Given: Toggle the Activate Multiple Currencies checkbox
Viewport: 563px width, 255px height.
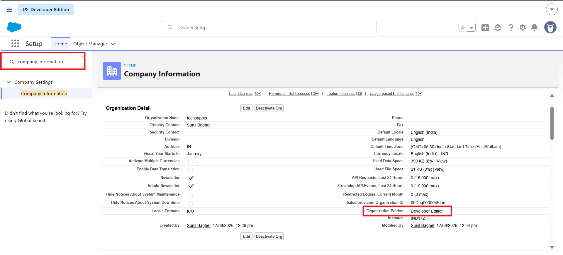Looking at the screenshot, I should 191,162.
